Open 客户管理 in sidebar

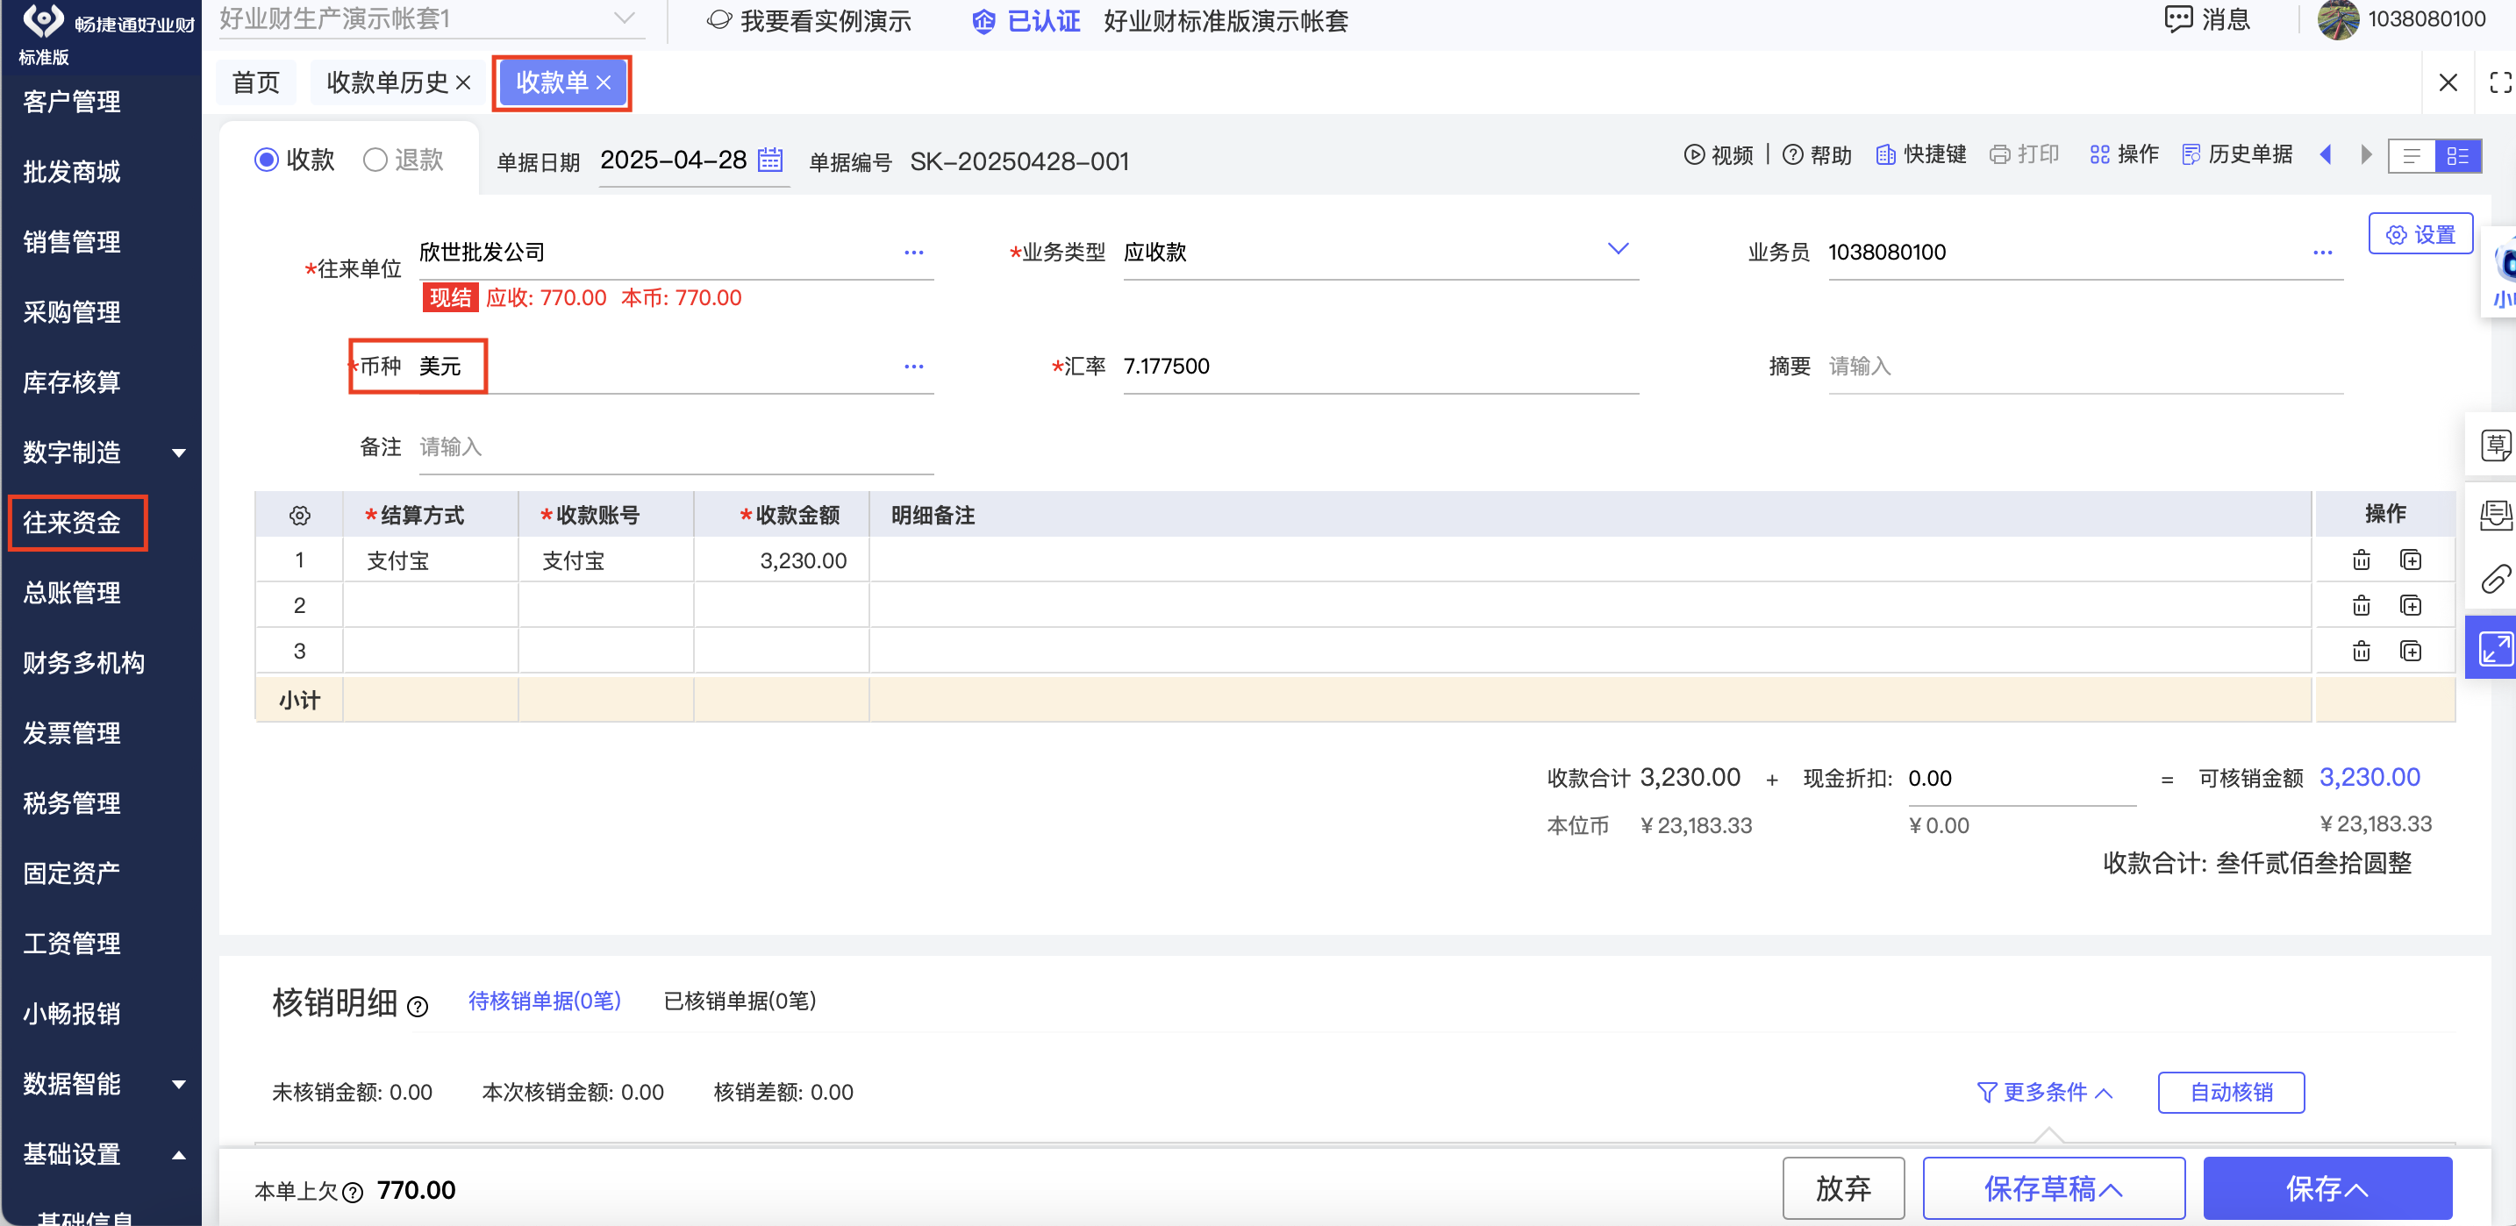coord(72,101)
